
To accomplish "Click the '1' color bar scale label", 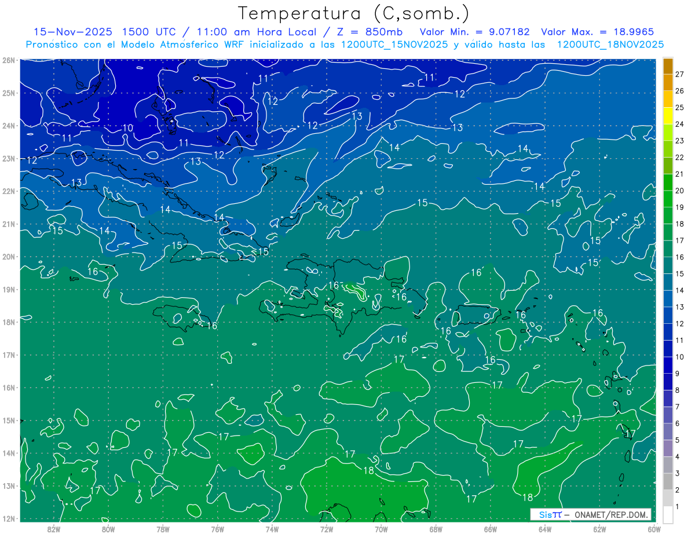I will click(678, 507).
